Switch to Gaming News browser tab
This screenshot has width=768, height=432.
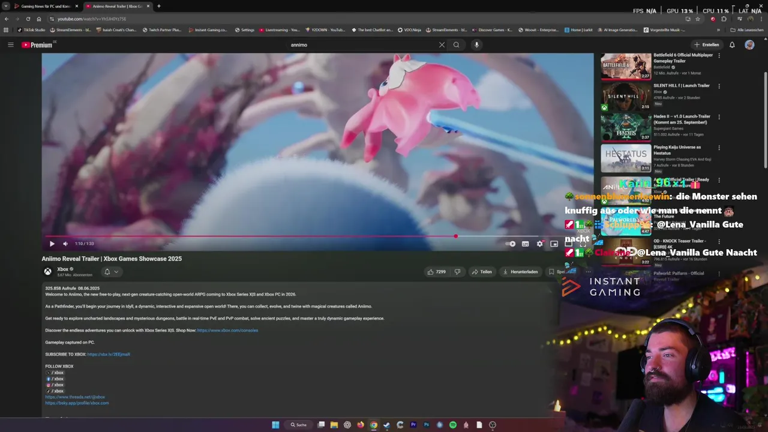(46, 6)
